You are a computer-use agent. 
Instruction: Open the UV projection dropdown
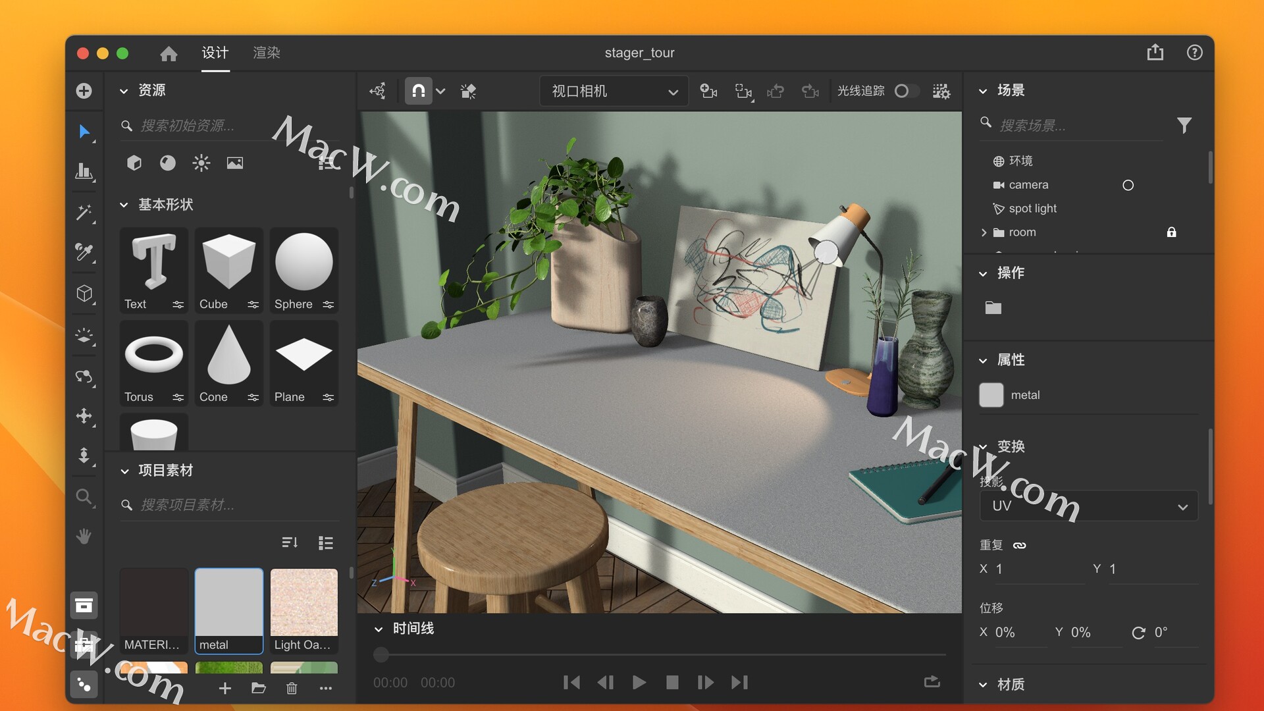pyautogui.click(x=1089, y=506)
